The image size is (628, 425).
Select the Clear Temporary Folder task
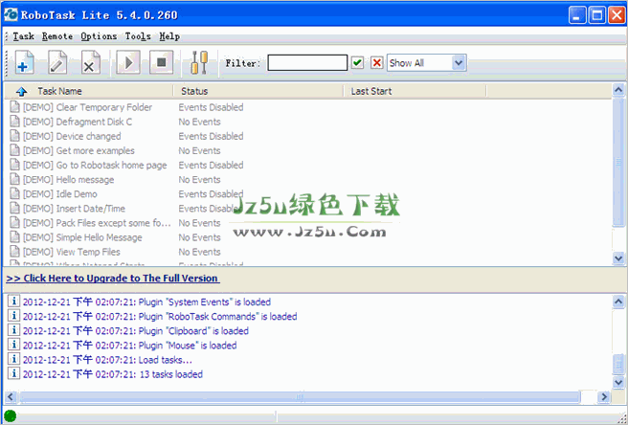(x=87, y=107)
